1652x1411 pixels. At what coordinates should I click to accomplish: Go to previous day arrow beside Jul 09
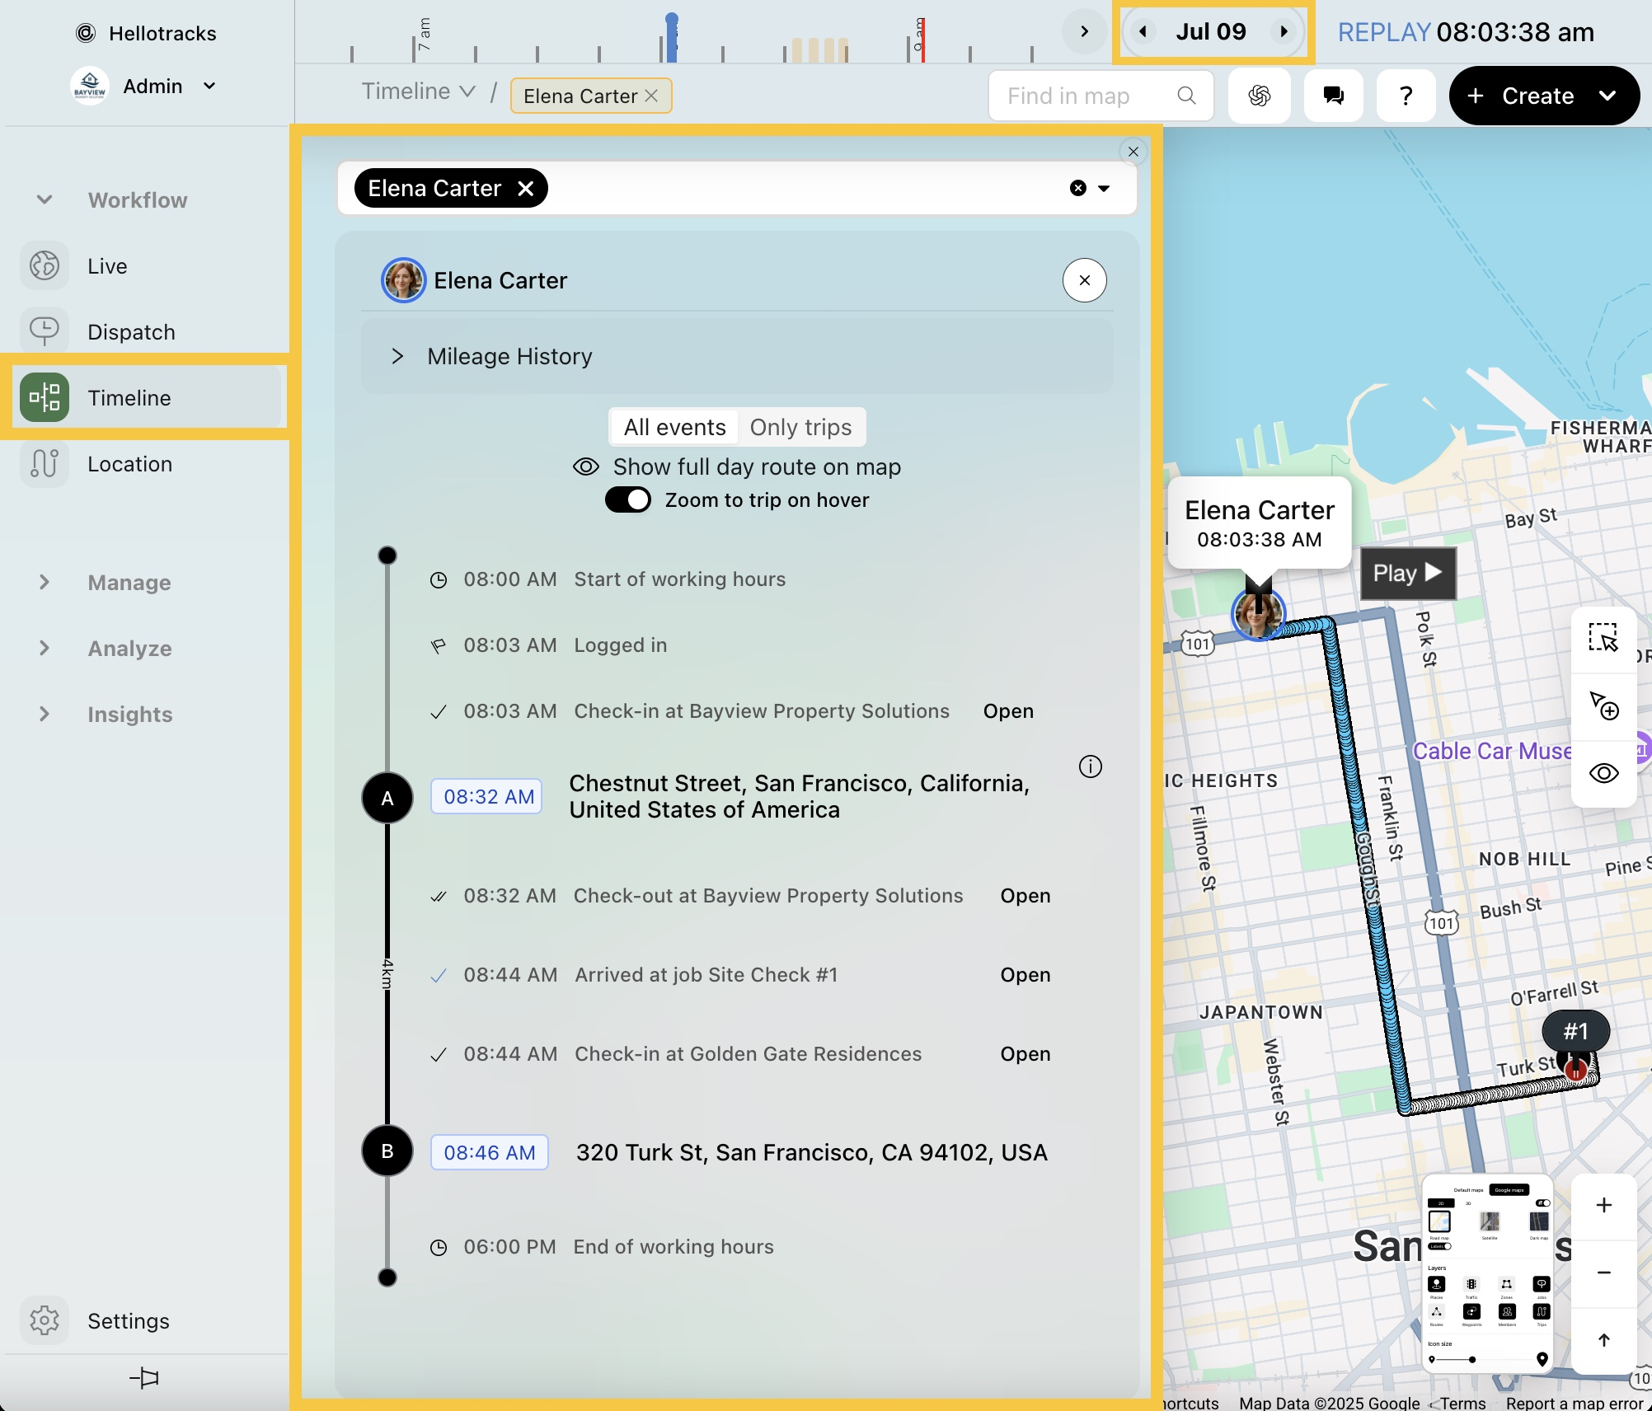1143,31
